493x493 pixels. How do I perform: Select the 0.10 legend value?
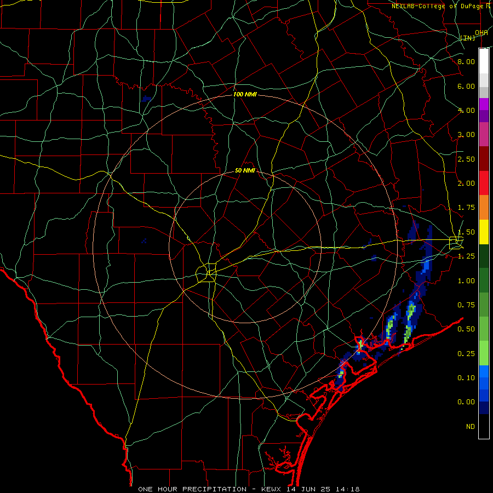click(x=466, y=378)
